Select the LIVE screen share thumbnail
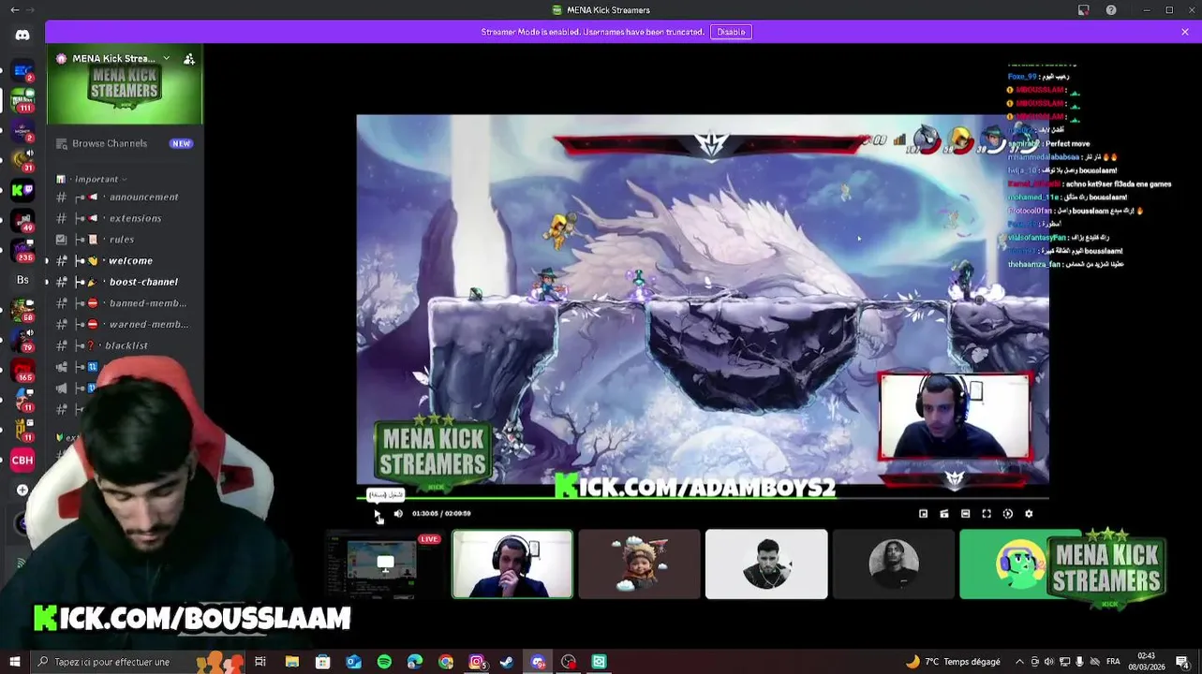Image resolution: width=1202 pixels, height=674 pixels. pyautogui.click(x=385, y=564)
